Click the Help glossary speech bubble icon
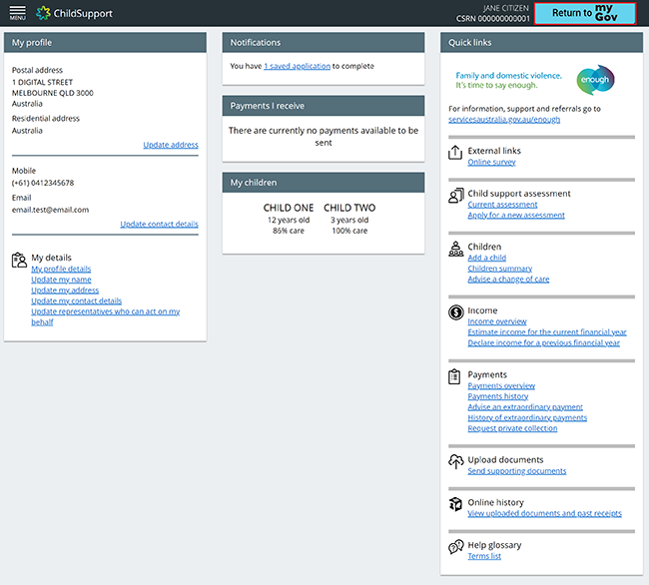 (x=455, y=547)
